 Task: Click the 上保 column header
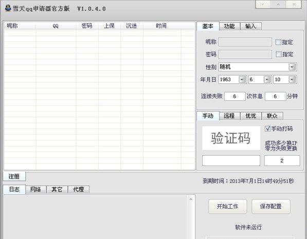(x=109, y=26)
